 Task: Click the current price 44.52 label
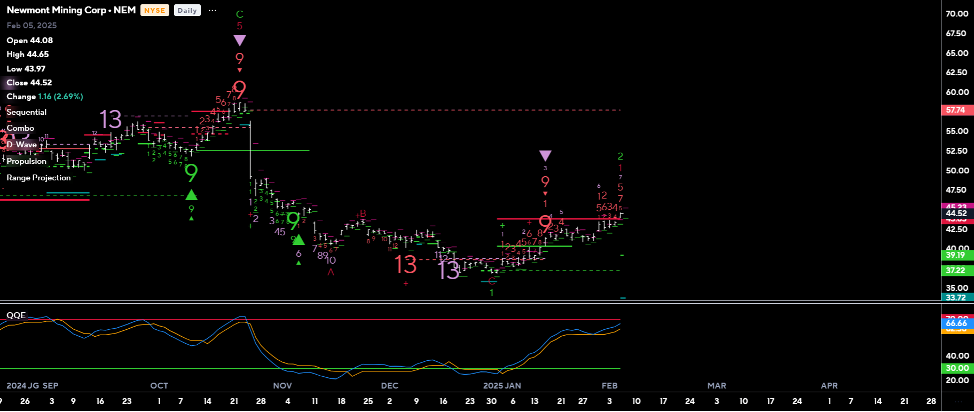click(x=956, y=213)
